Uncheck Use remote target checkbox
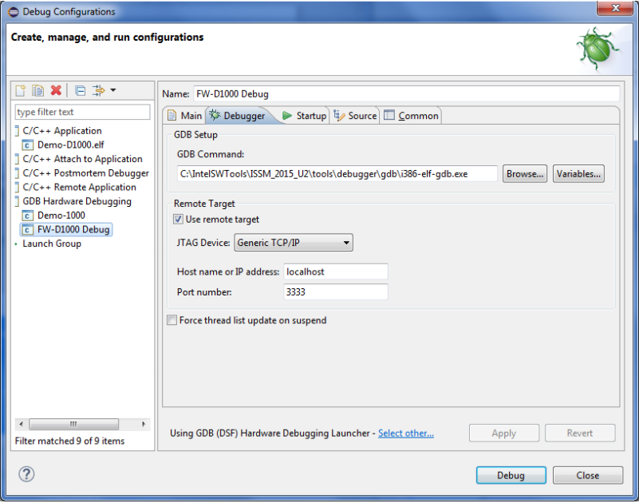This screenshot has height=503, width=639. tap(178, 219)
